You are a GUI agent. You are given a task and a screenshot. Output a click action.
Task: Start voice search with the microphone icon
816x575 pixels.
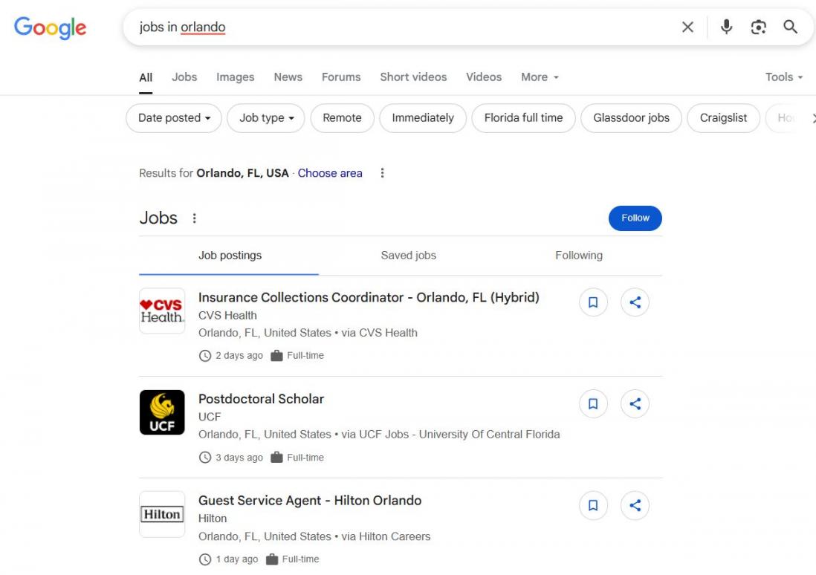pos(727,27)
